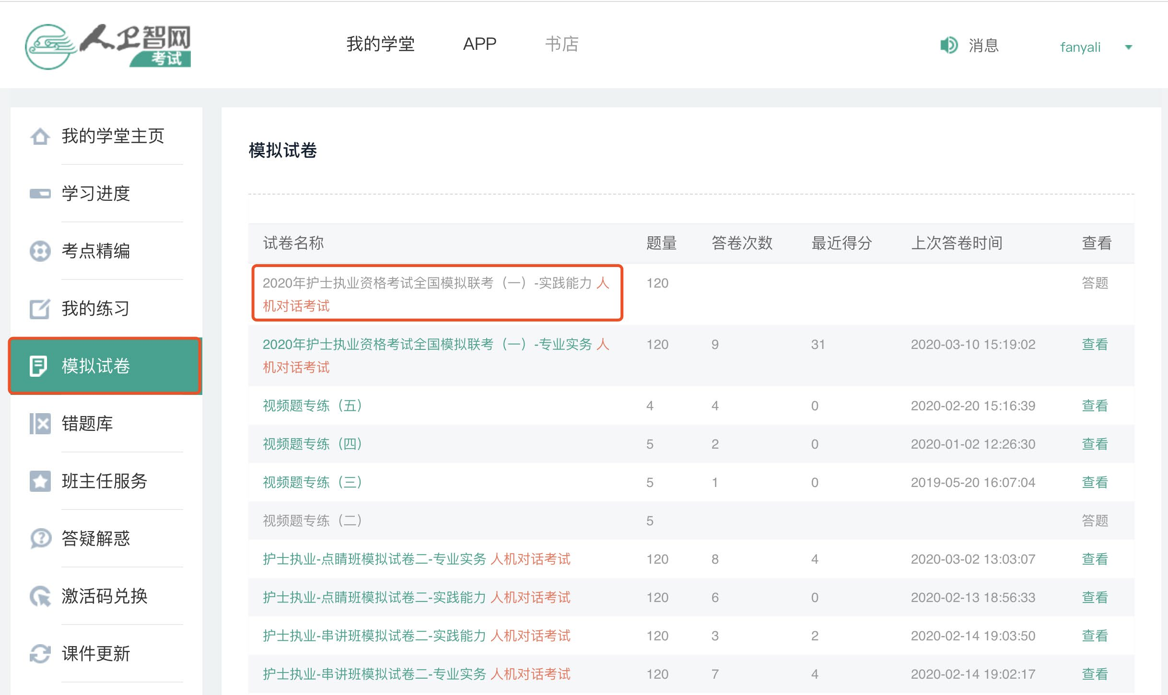Open the APP top navigation tab
Viewport: 1168px width, 695px height.
point(479,44)
